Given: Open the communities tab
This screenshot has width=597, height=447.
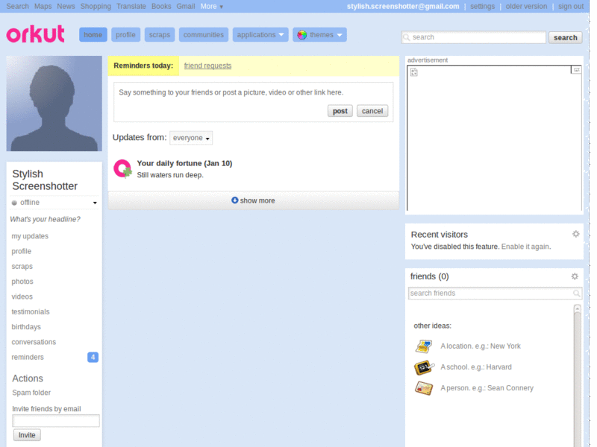Looking at the screenshot, I should [x=204, y=35].
